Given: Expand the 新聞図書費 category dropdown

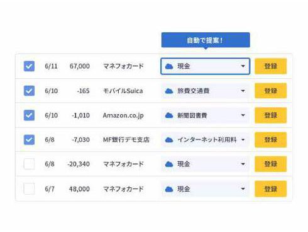Looking at the screenshot, I should pyautogui.click(x=243, y=115).
